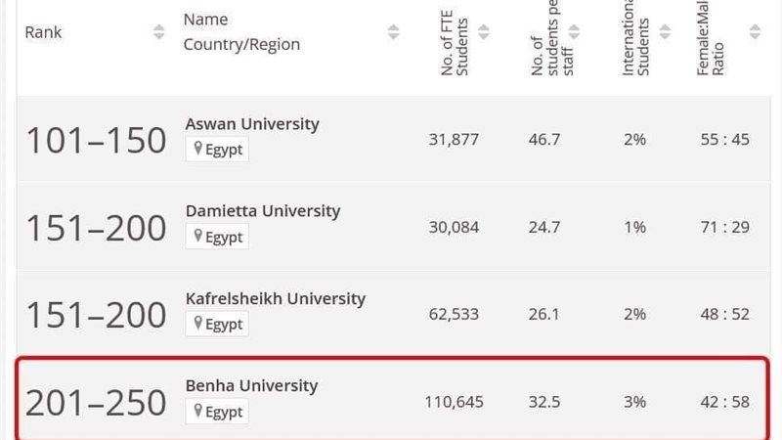Sort by Female:Male Ratio arrows
This screenshot has height=440, width=782.
pos(755,32)
